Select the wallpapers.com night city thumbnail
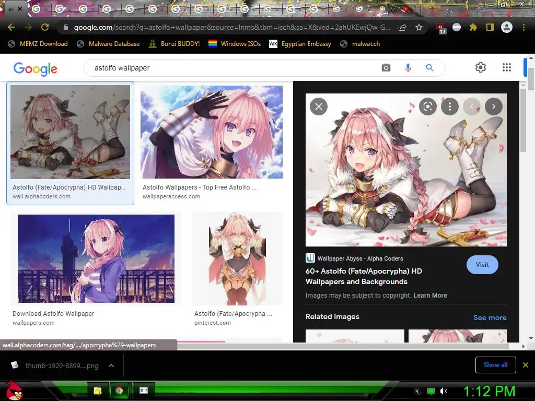Screen dimensions: 535x401 coord(96,258)
